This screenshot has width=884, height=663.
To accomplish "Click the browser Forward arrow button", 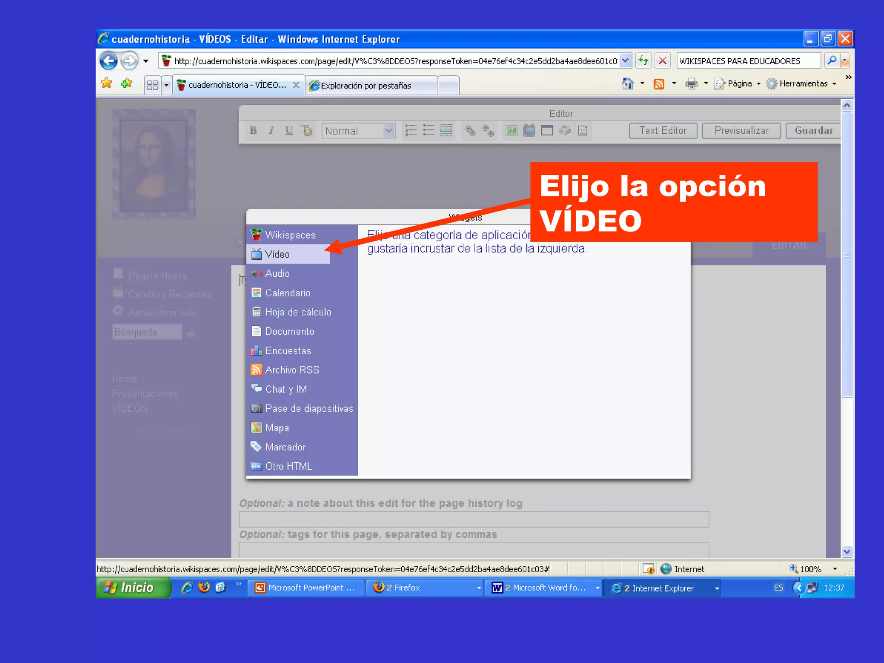I will point(129,61).
